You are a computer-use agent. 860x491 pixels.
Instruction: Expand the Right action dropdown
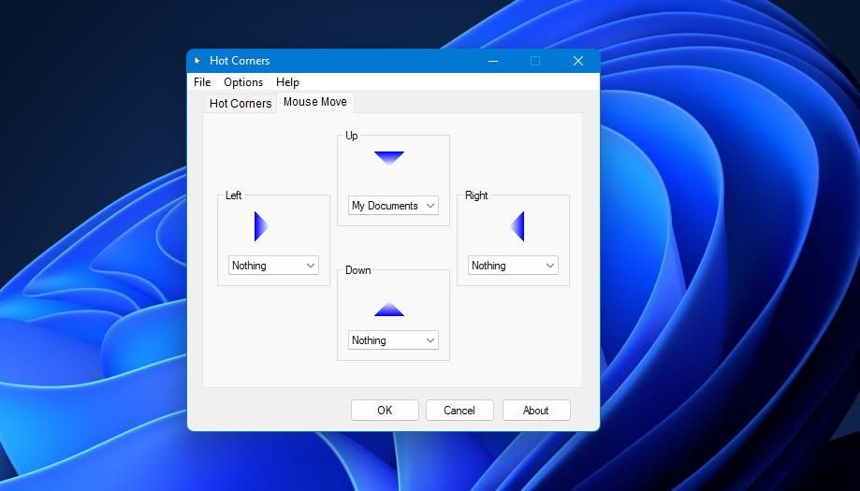(513, 266)
